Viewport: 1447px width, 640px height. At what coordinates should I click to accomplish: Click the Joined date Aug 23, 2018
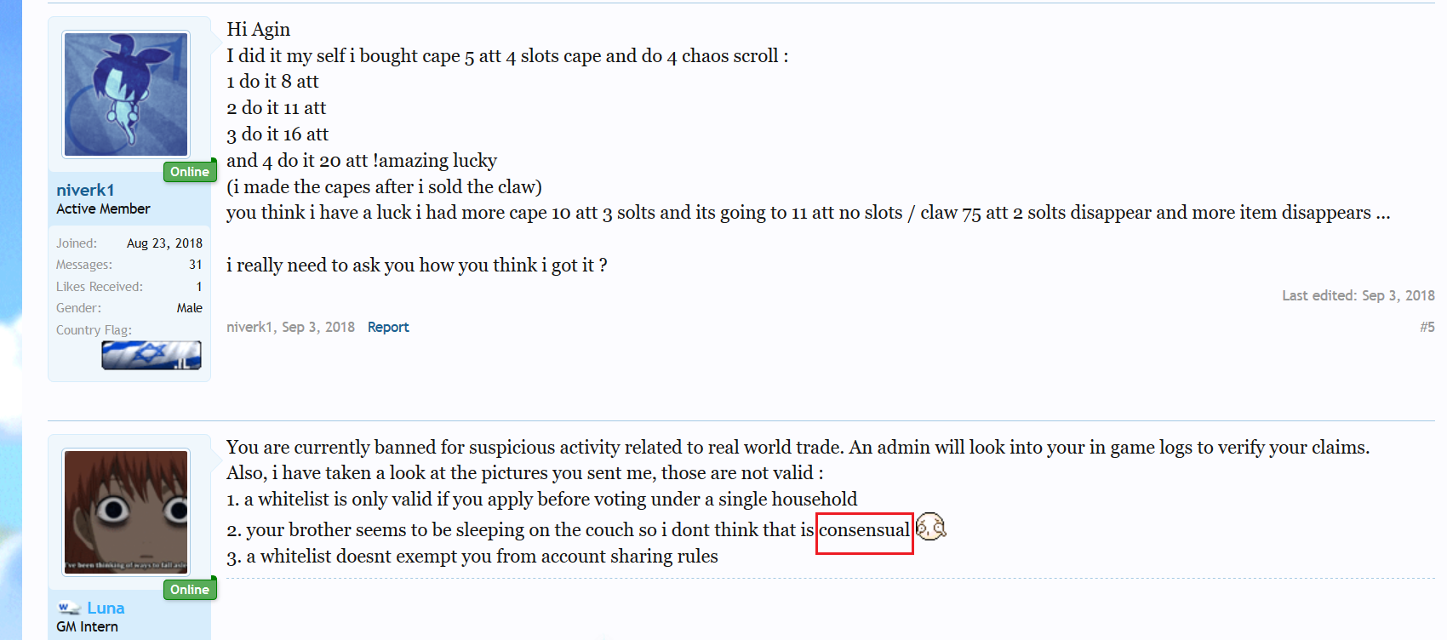pos(164,243)
